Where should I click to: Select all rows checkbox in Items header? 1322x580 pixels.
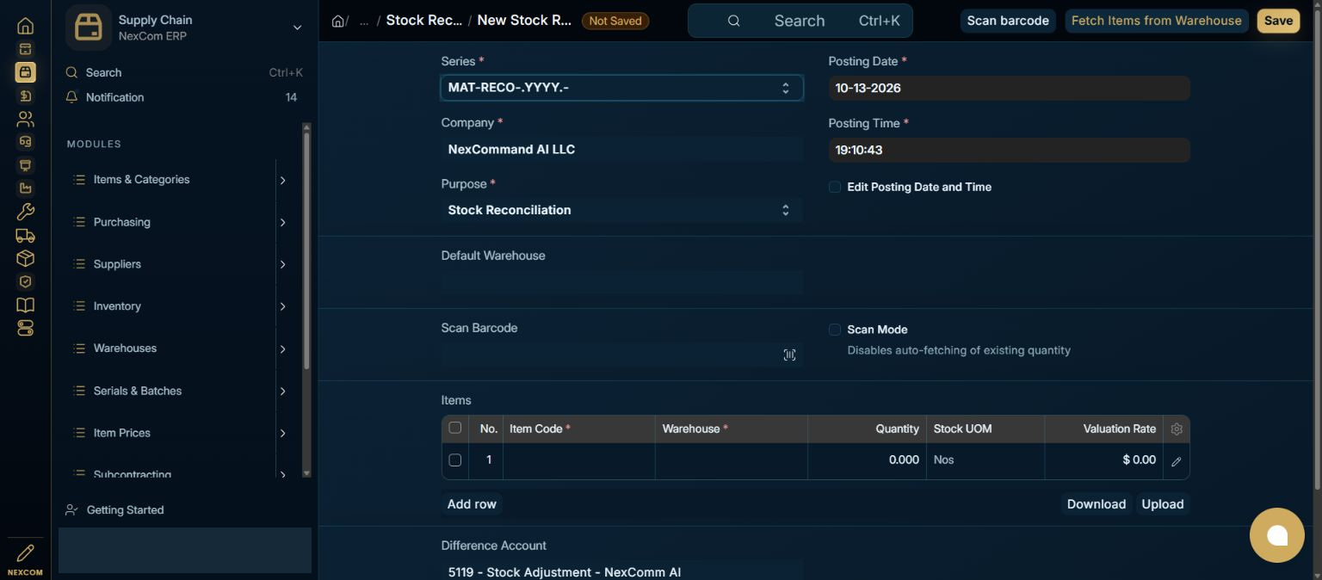[x=455, y=428]
